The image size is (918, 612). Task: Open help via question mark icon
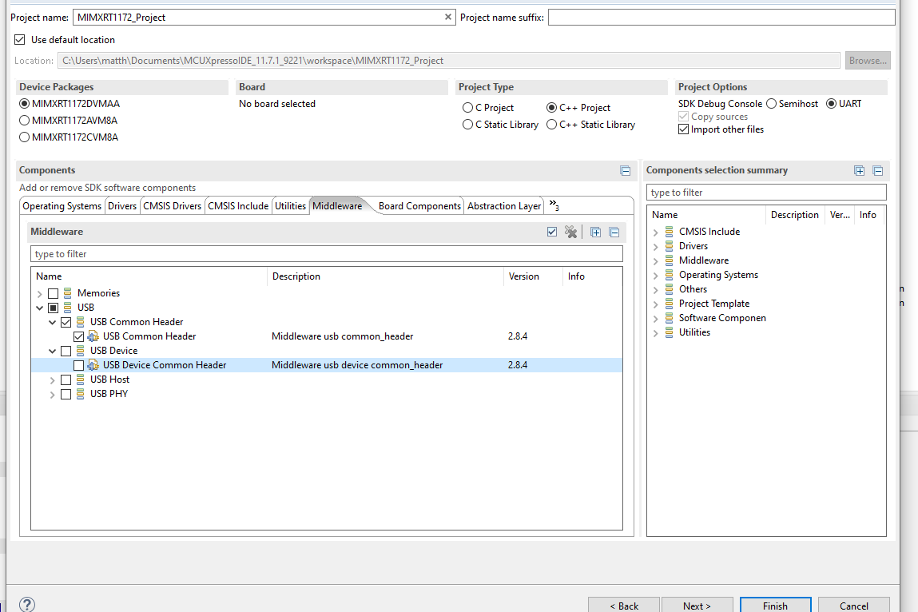[x=27, y=605]
